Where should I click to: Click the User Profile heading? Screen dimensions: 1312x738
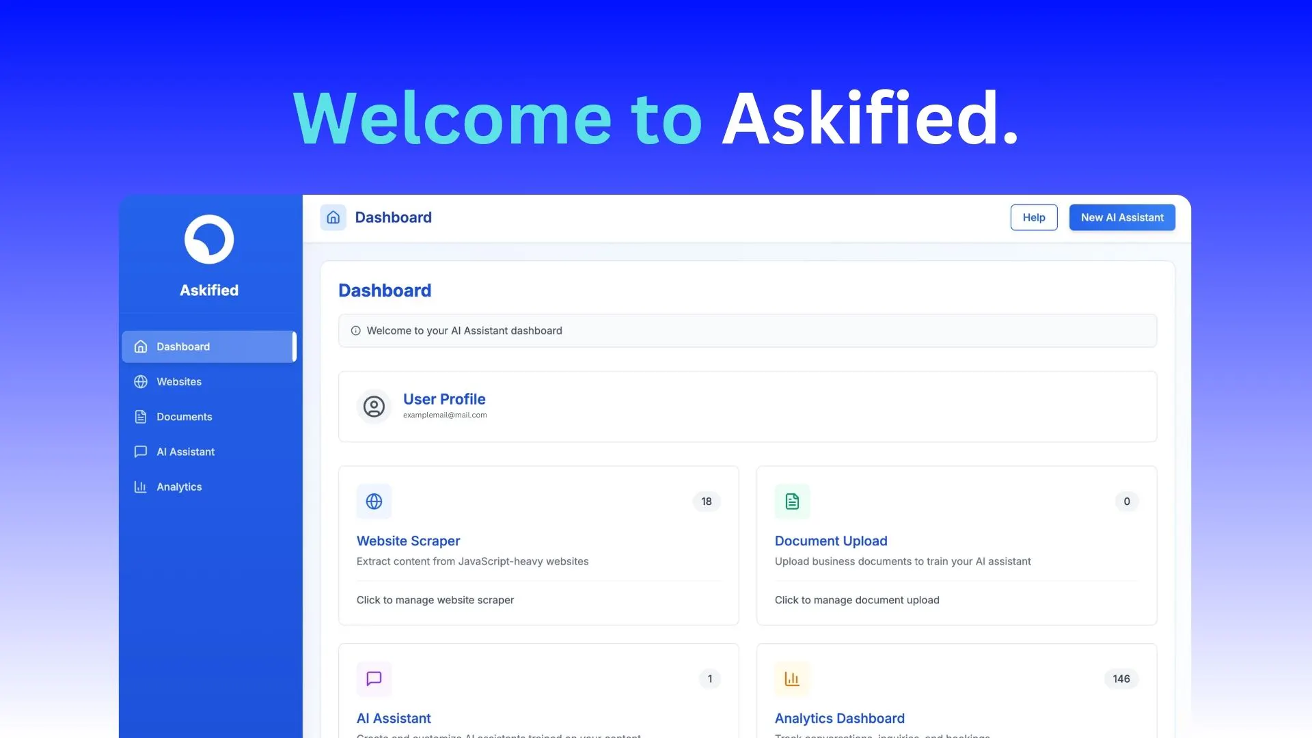pyautogui.click(x=444, y=399)
